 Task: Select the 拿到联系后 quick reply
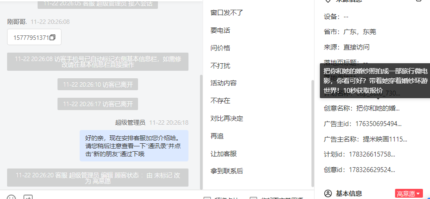tap(227, 171)
